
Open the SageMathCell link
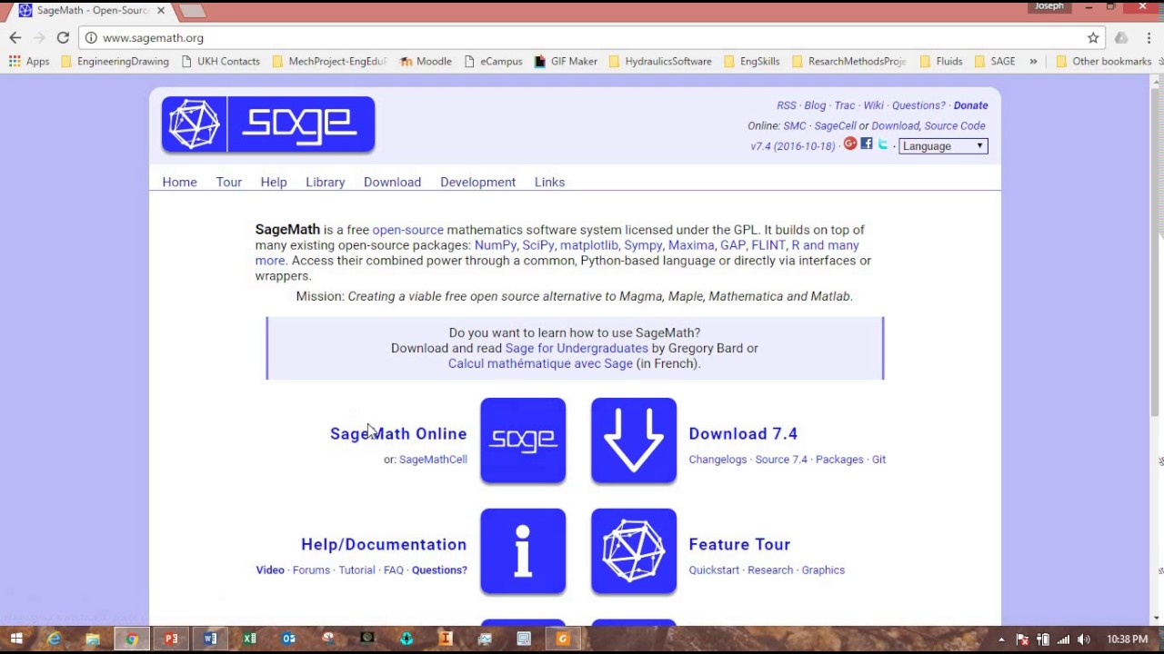[x=433, y=460]
